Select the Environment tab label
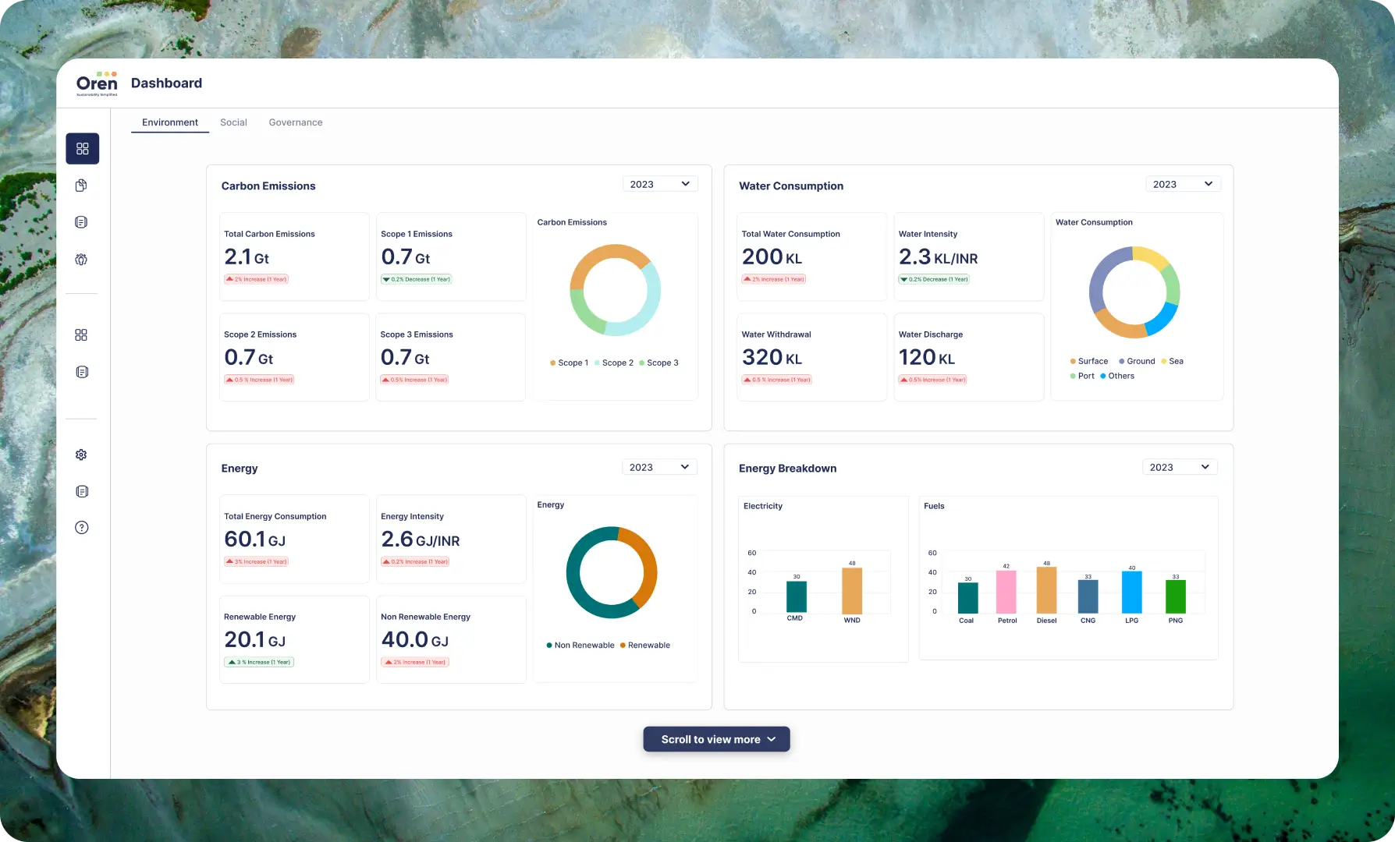1395x842 pixels. (169, 122)
